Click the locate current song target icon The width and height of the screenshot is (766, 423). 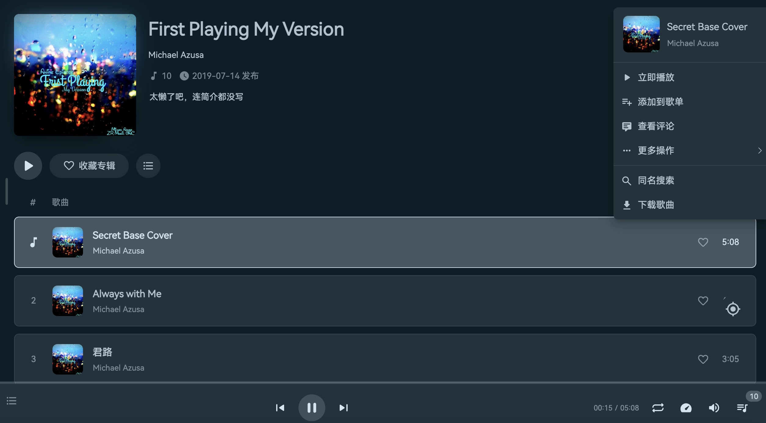tap(733, 309)
